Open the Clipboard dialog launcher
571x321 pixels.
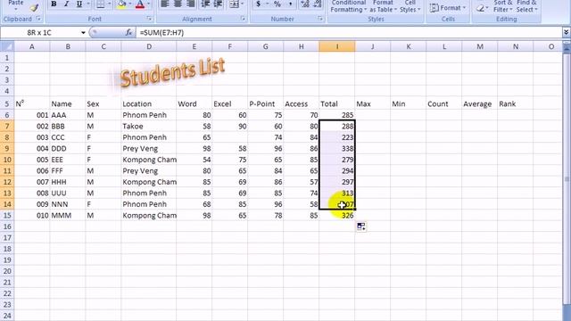(x=38, y=19)
